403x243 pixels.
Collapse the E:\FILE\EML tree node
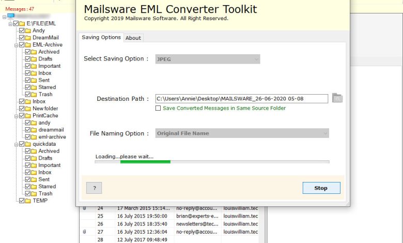(10, 24)
